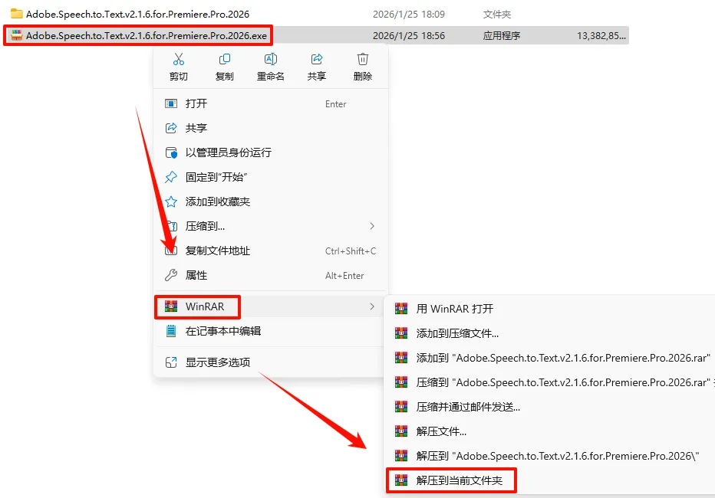The image size is (715, 498).
Task: Expand the 压缩到... submenu arrow
Action: [372, 226]
